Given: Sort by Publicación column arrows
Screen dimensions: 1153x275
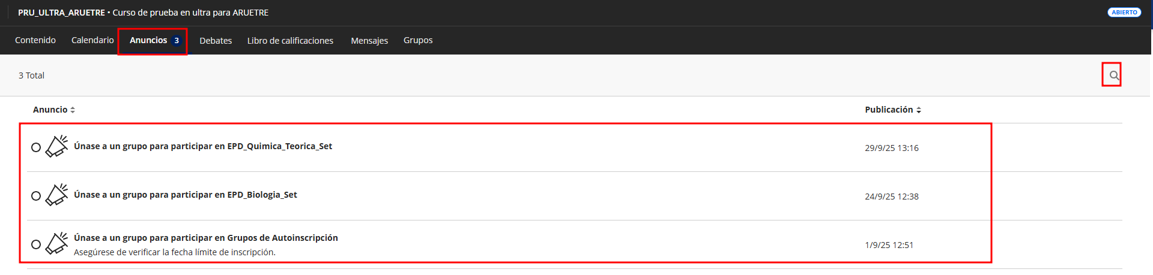Looking at the screenshot, I should 919,110.
